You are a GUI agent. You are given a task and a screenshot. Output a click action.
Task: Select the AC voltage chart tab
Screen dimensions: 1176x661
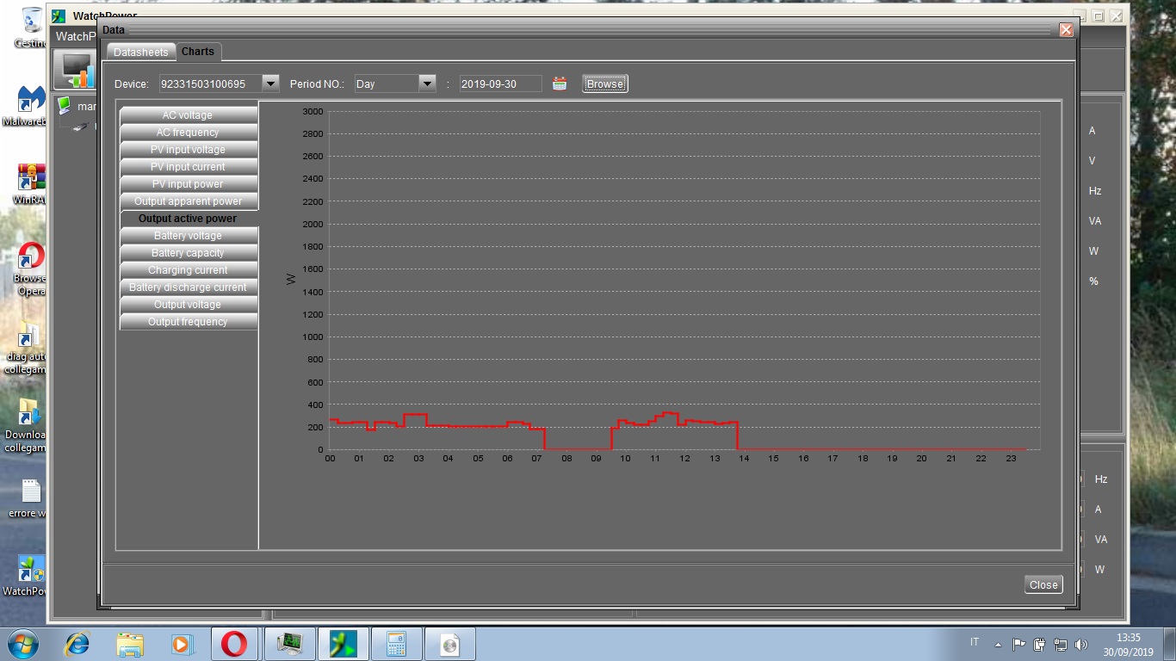[188, 115]
